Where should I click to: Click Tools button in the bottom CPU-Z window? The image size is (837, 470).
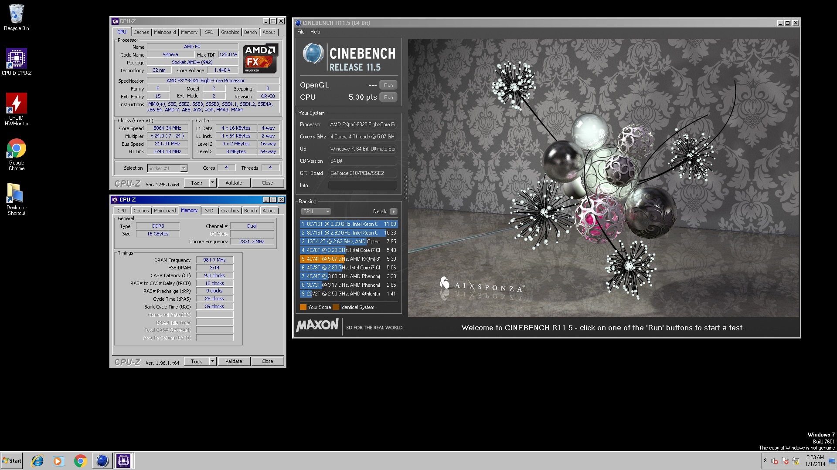tap(197, 362)
